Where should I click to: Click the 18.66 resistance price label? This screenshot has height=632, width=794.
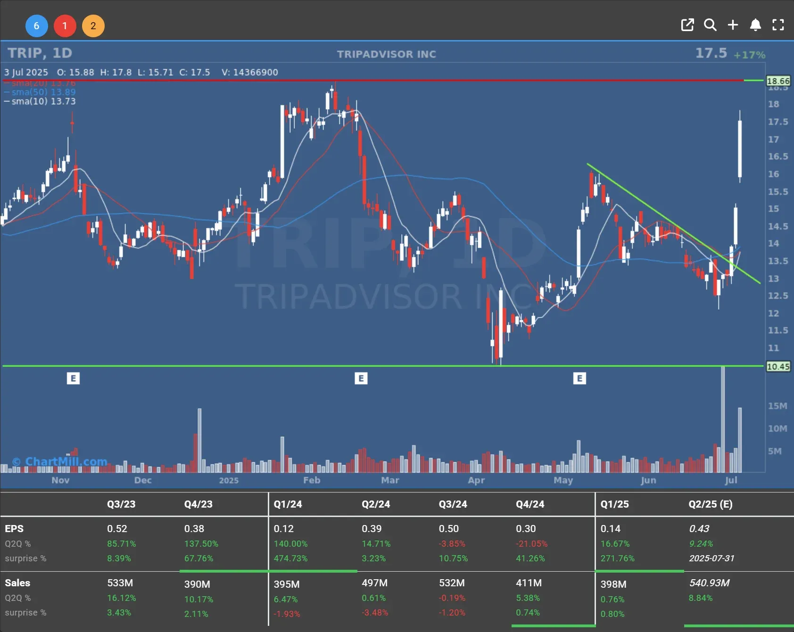[778, 81]
